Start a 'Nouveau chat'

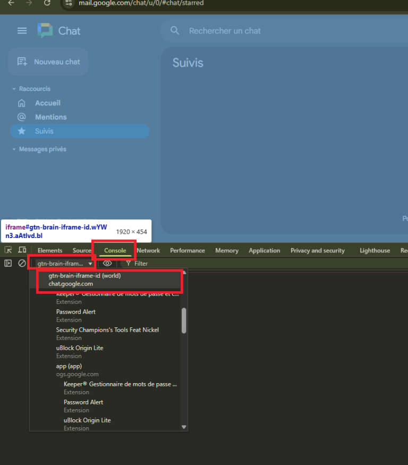click(x=48, y=62)
